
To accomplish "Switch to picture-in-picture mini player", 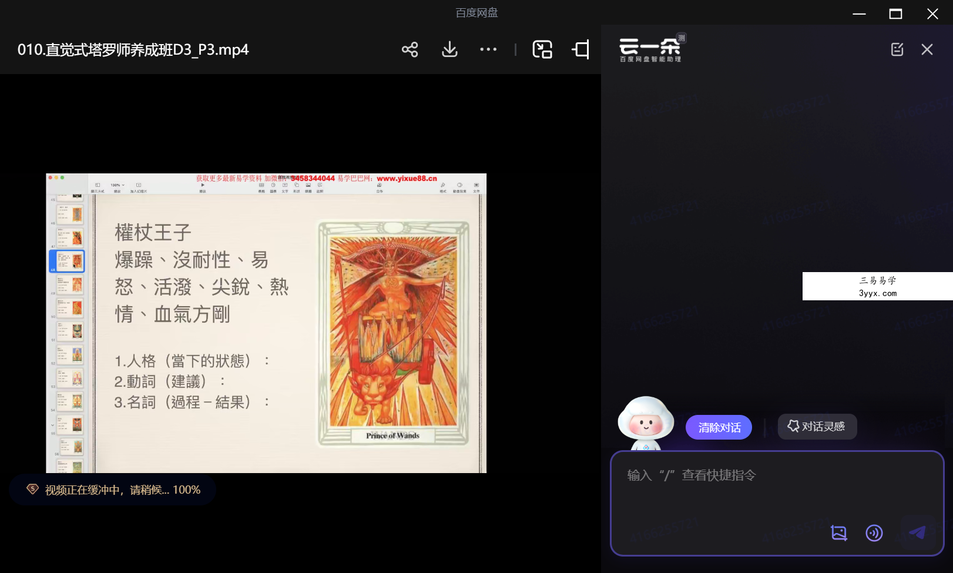I will pyautogui.click(x=542, y=49).
